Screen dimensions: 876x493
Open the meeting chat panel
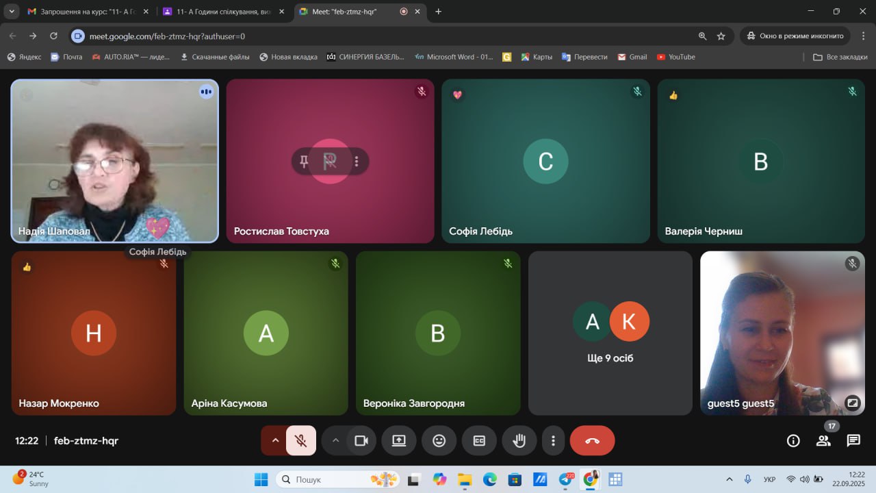[853, 441]
